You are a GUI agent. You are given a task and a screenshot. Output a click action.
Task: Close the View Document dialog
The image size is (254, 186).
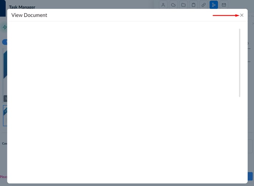pos(242,15)
